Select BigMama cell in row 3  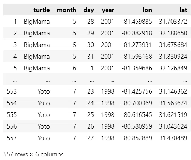coord(37,45)
